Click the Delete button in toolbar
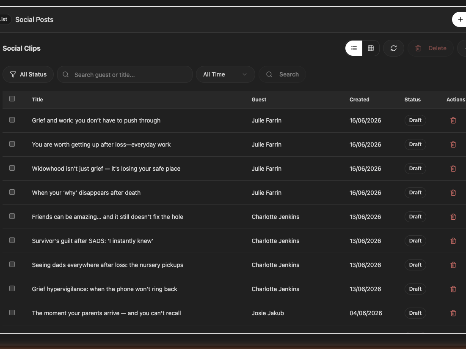Screen dimensions: 466x349 (x=430, y=48)
